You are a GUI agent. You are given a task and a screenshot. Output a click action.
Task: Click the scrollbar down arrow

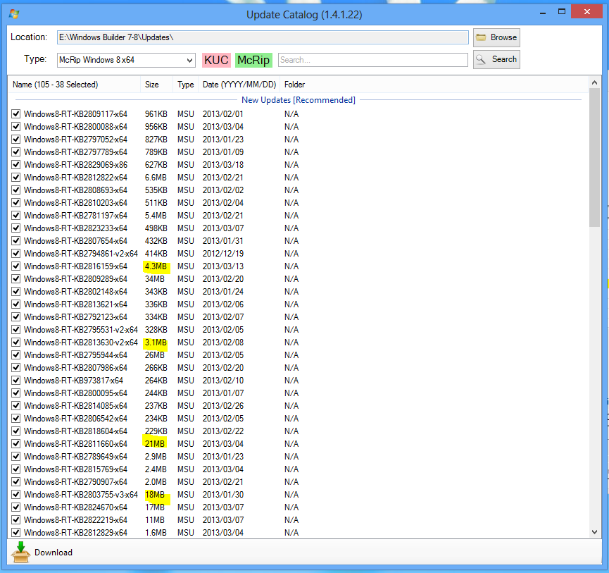pos(595,532)
